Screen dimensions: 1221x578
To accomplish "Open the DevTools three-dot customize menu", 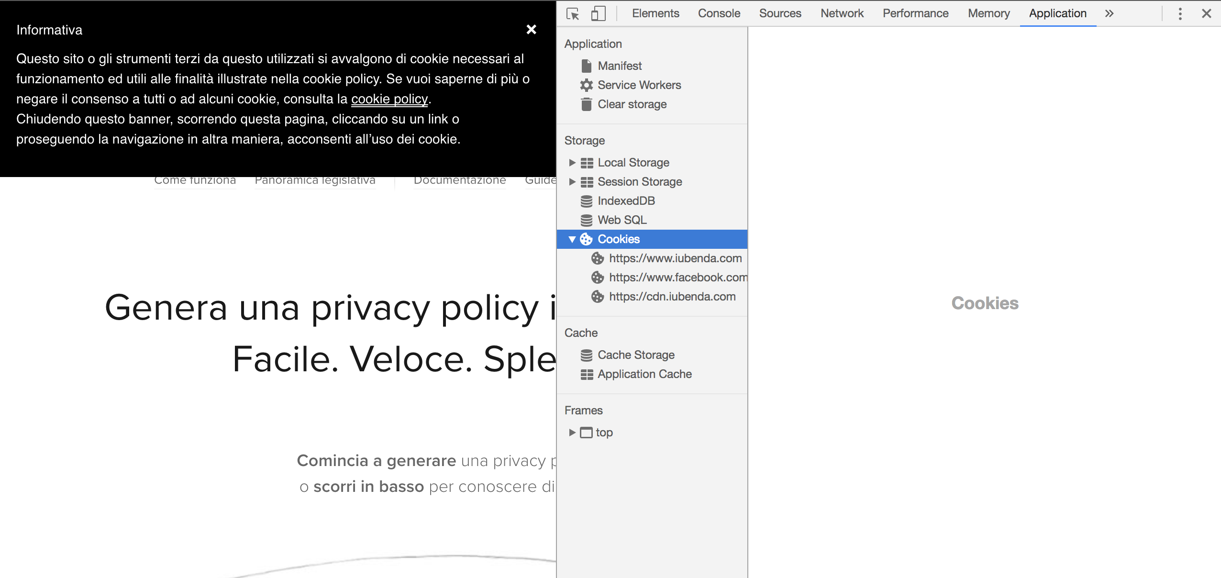I will click(1180, 14).
